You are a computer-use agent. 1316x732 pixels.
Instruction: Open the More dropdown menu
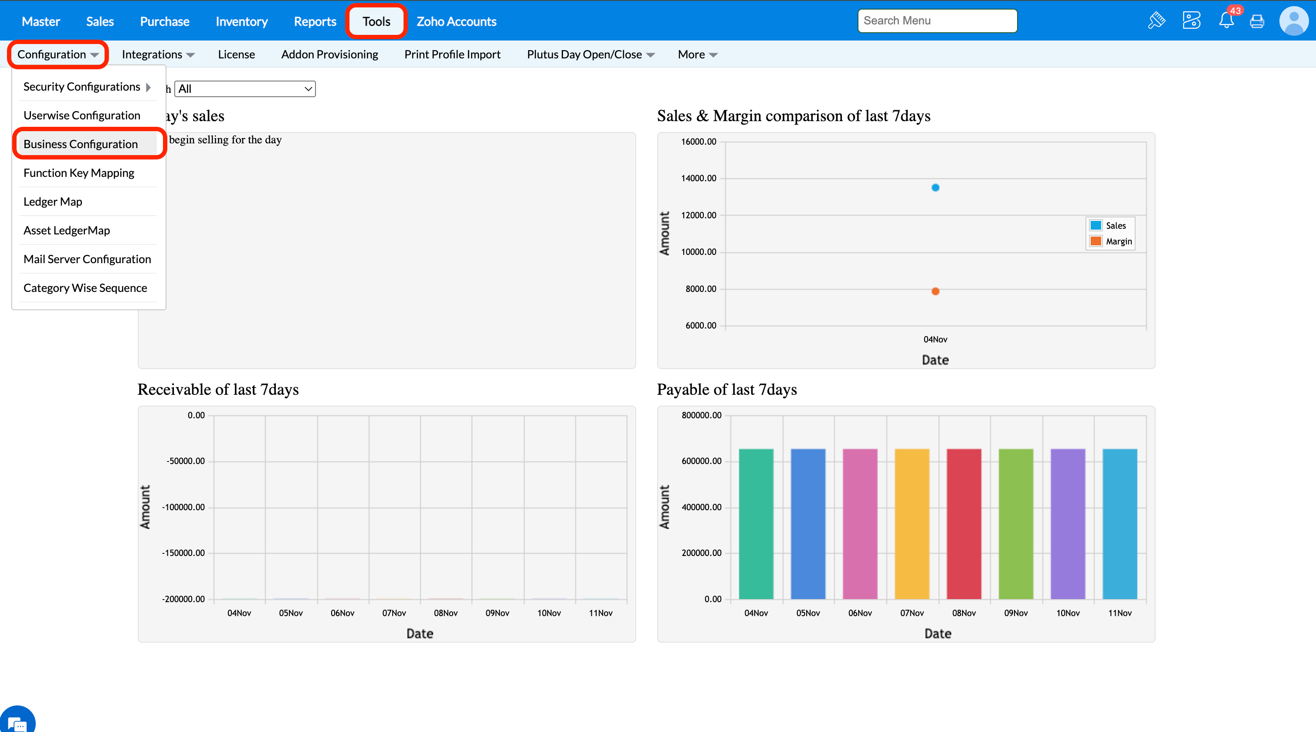[697, 54]
